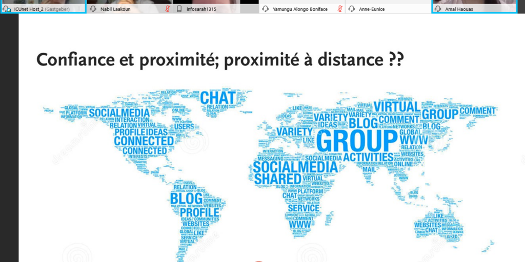Select participant name Nabil Laakoun
Image resolution: width=525 pixels, height=262 pixels.
pyautogui.click(x=115, y=9)
